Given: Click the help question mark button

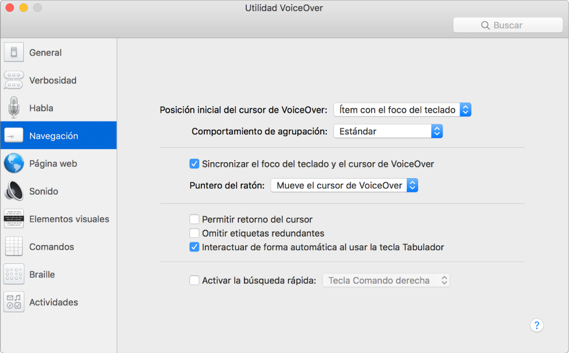Looking at the screenshot, I should click(x=537, y=325).
